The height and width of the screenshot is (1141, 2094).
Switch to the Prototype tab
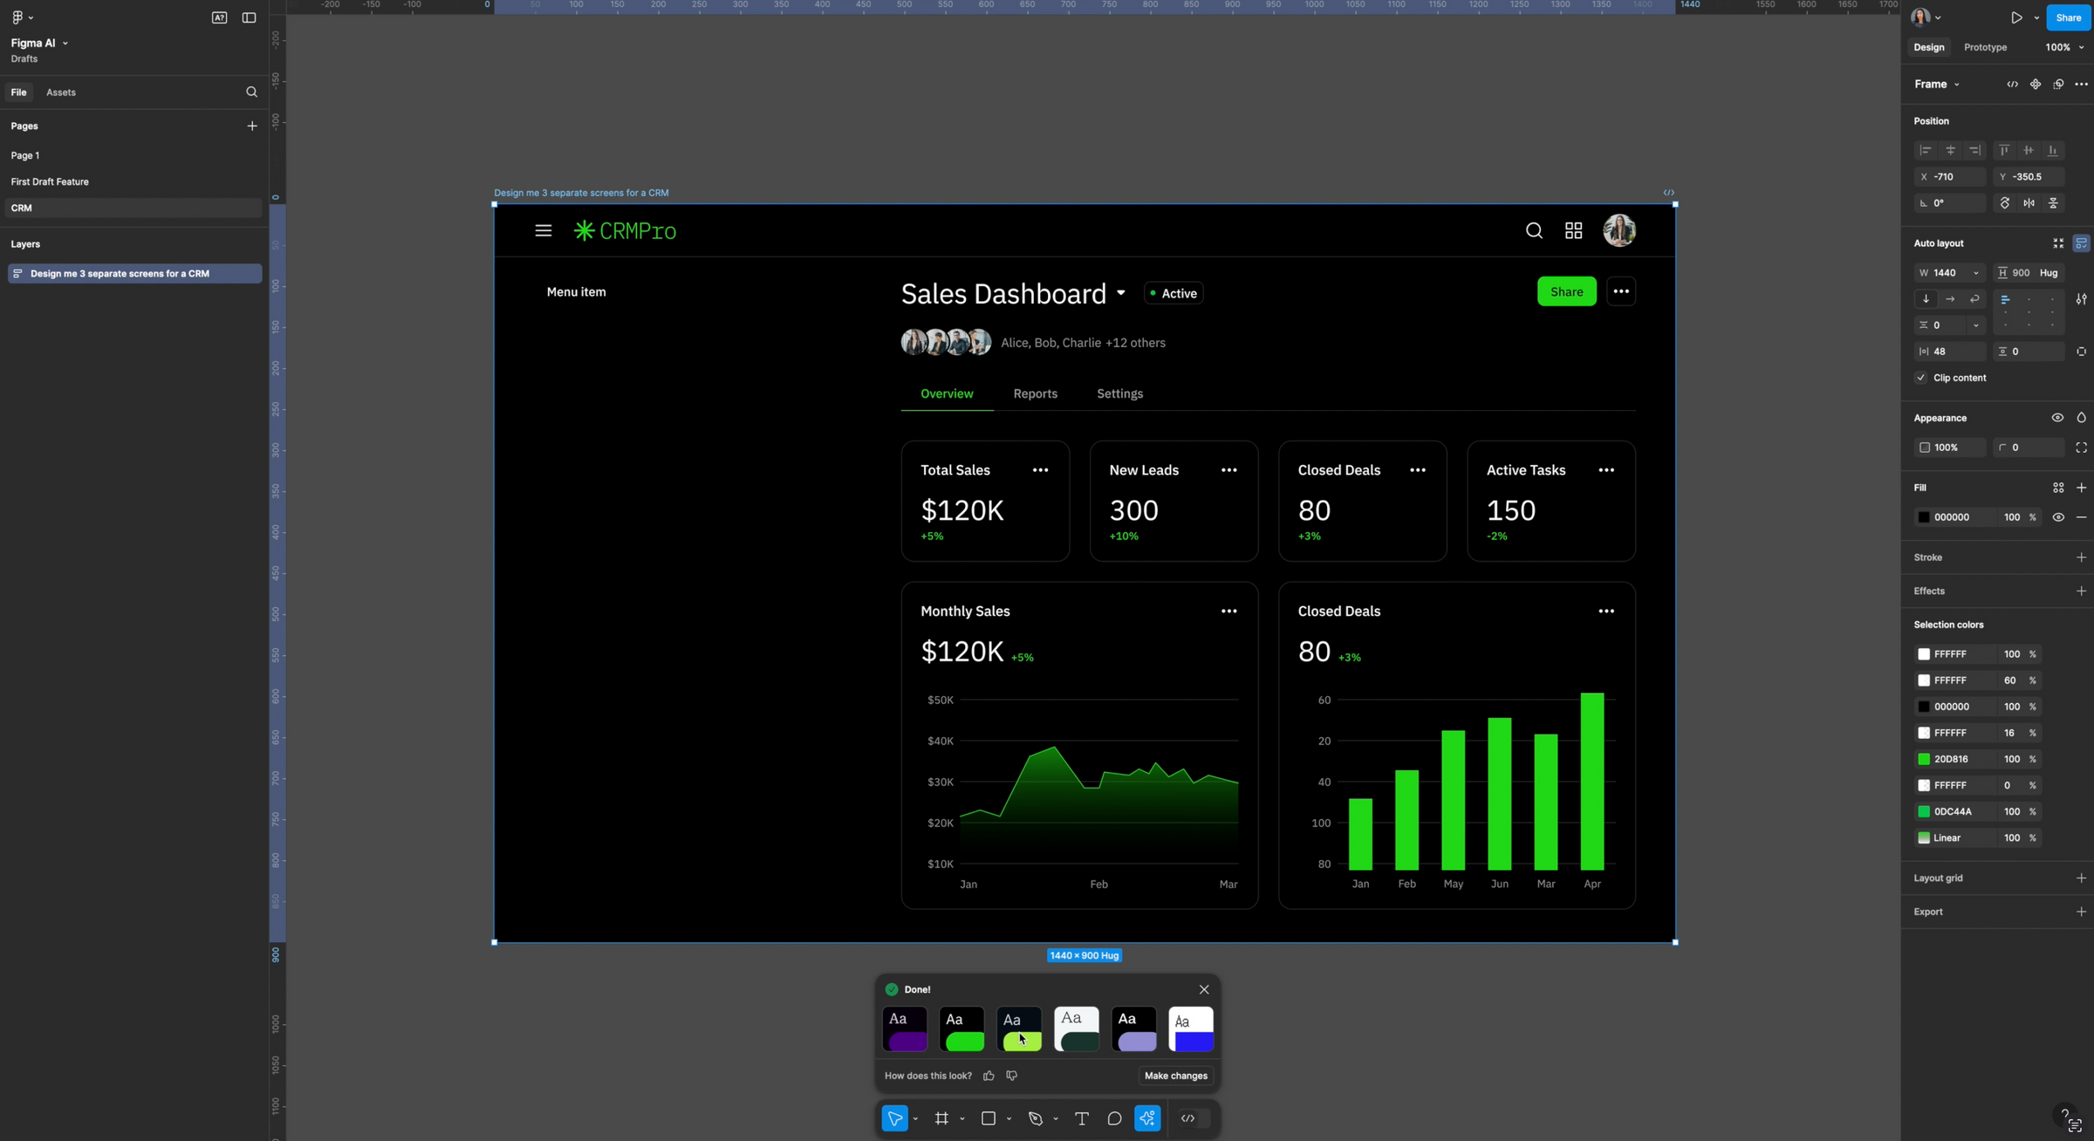point(1985,47)
